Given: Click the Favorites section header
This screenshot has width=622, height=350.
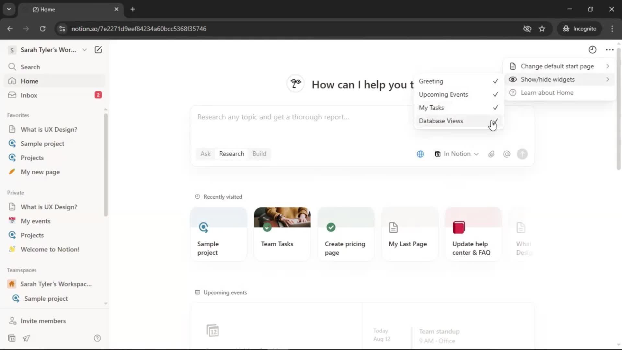Looking at the screenshot, I should point(18,115).
